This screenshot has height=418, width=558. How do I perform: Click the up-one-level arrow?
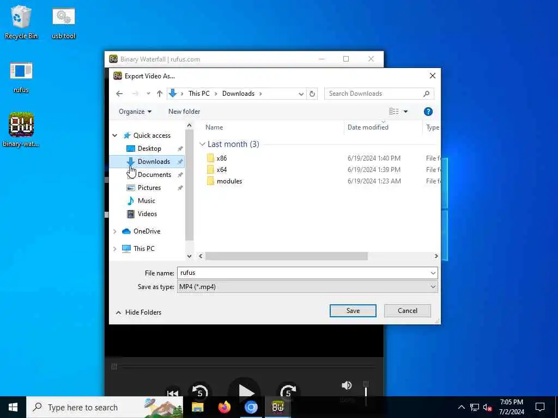click(x=160, y=94)
